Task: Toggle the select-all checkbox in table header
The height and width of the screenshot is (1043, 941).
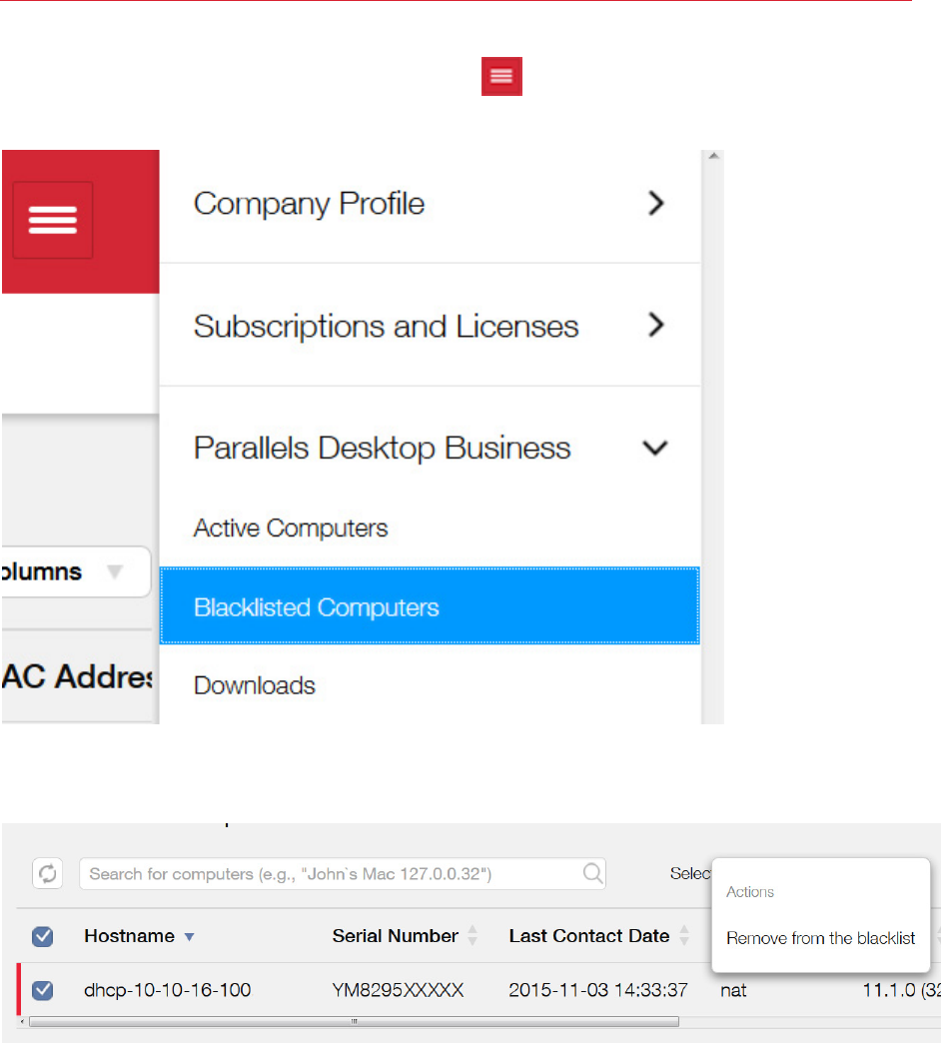Action: click(43, 937)
